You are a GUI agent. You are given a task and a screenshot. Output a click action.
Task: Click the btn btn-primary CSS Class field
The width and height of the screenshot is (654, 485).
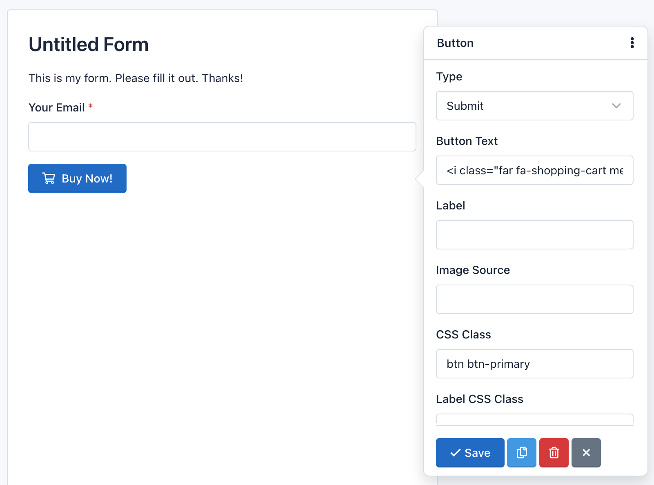coord(534,364)
